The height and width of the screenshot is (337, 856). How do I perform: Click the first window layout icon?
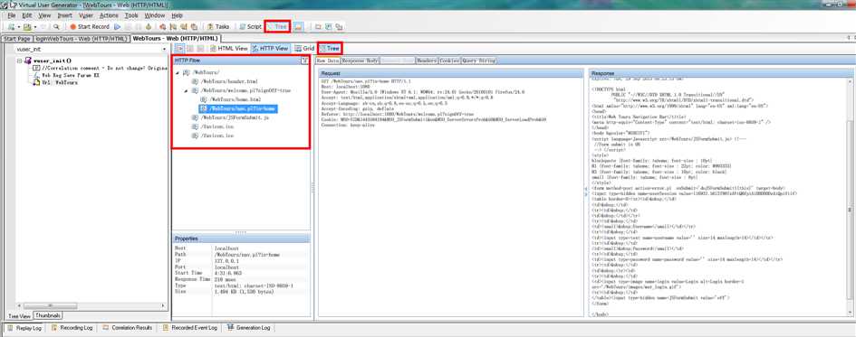tap(318, 26)
